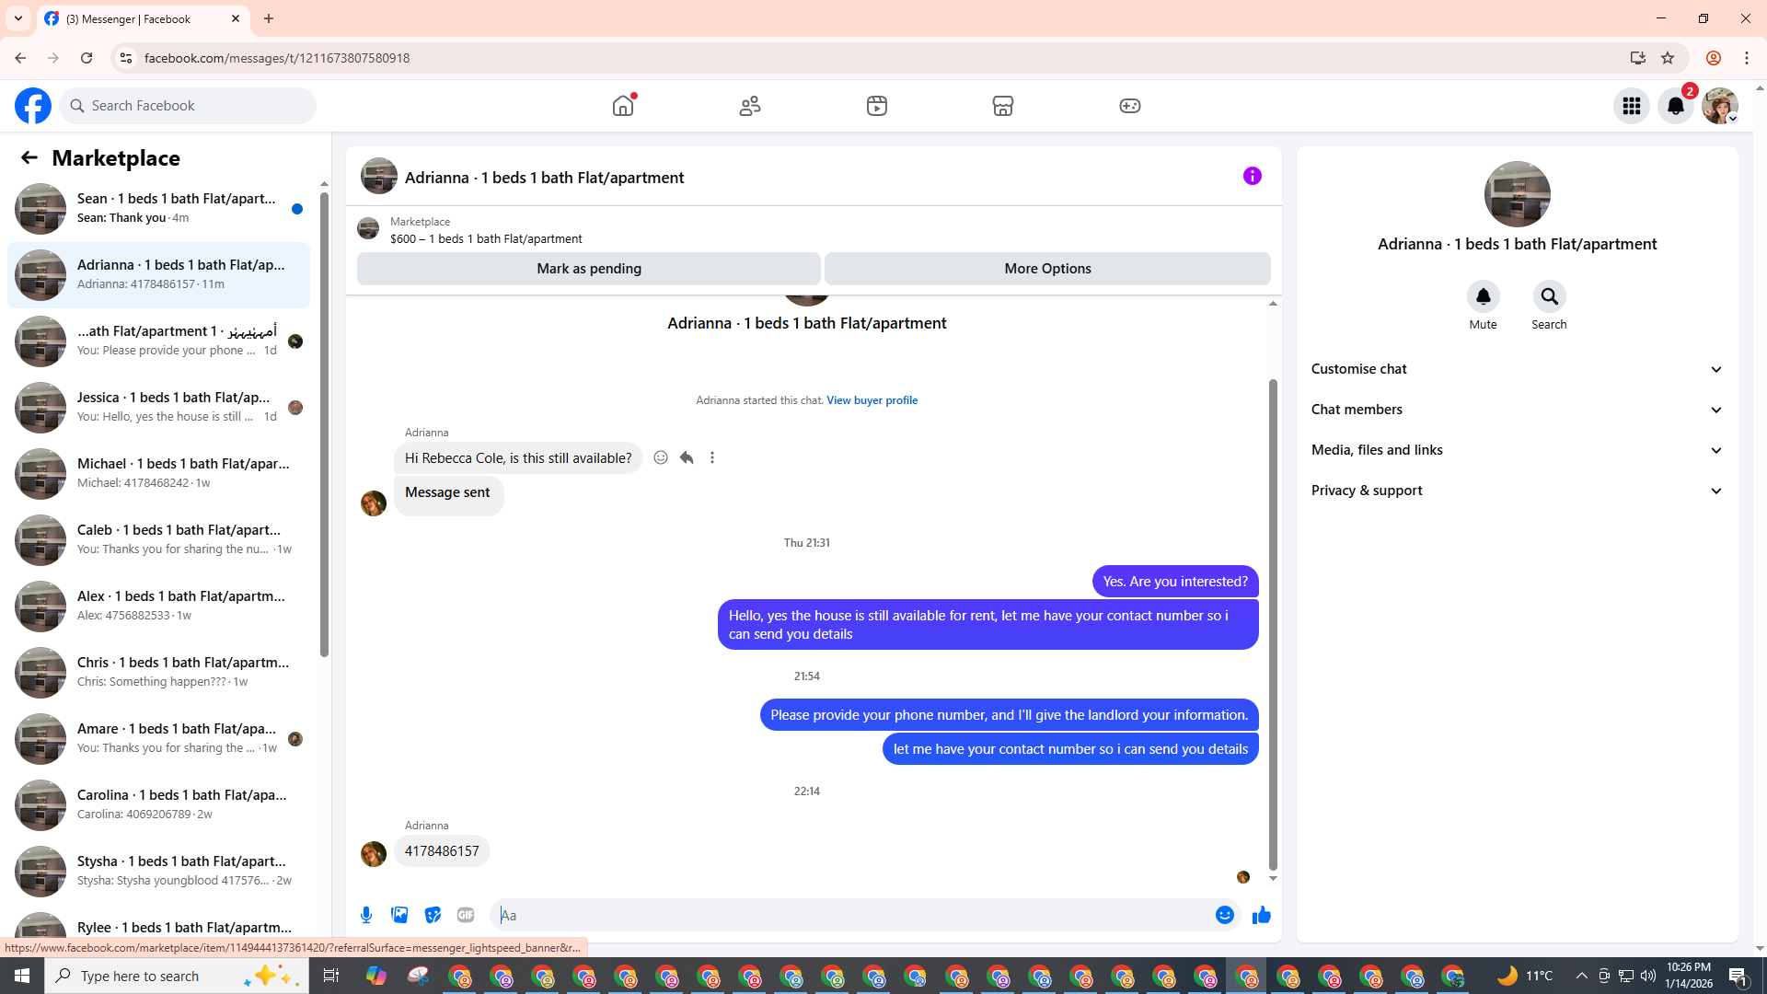
Task: Open the notifications bell
Action: [x=1675, y=106]
